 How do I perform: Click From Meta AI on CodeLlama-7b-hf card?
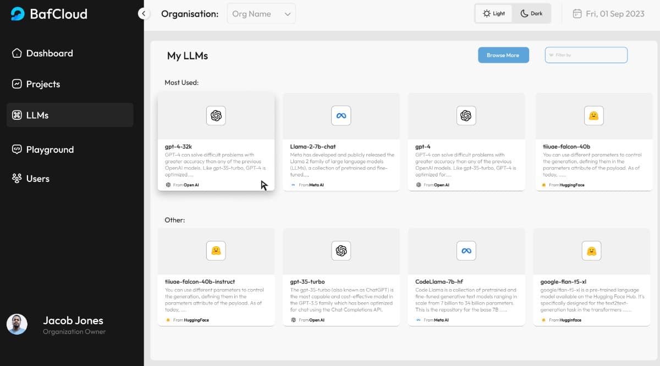(433, 320)
